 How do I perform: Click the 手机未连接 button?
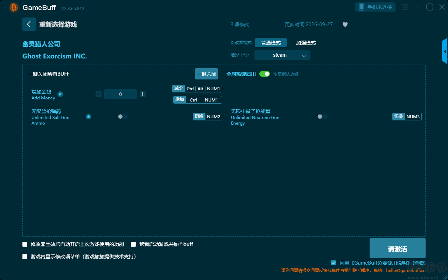tap(376, 7)
